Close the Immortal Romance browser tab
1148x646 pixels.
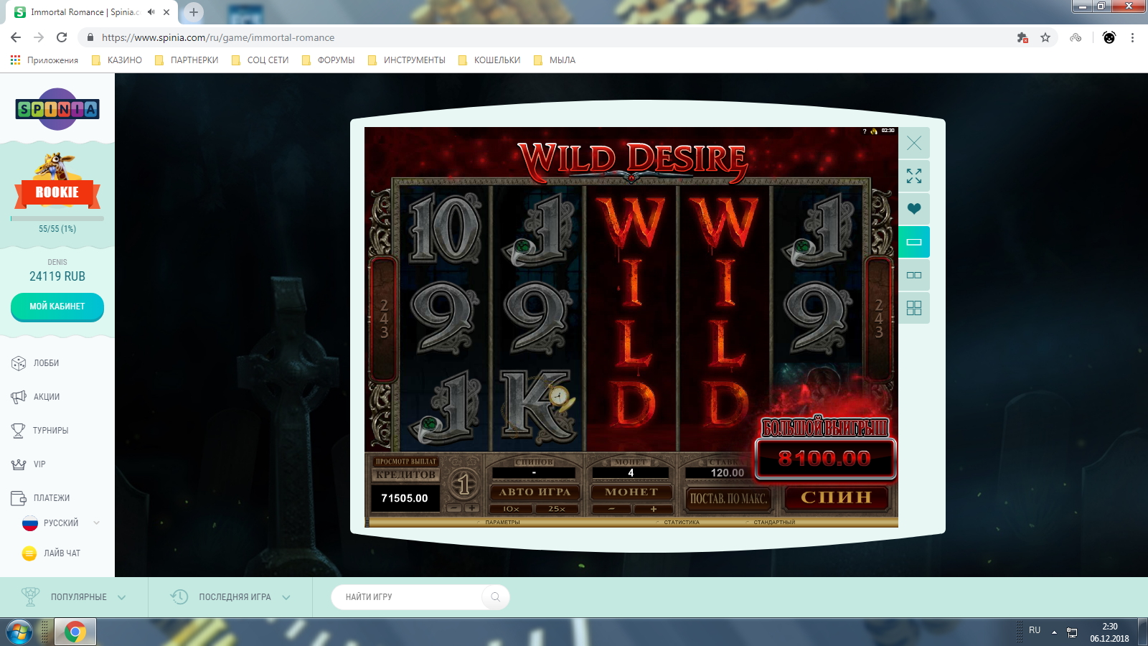tap(166, 12)
